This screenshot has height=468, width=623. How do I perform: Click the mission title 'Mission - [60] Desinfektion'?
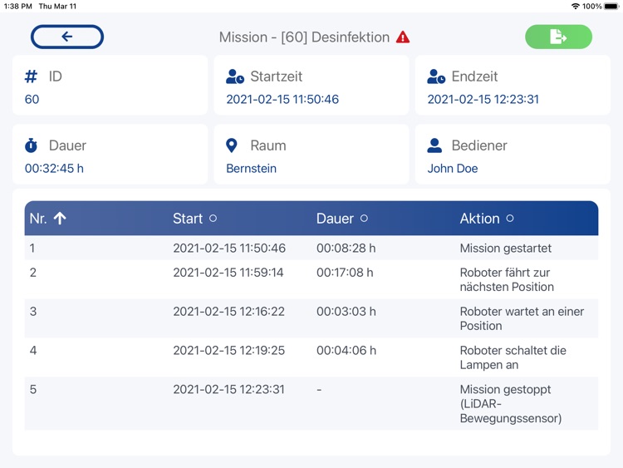(x=304, y=37)
